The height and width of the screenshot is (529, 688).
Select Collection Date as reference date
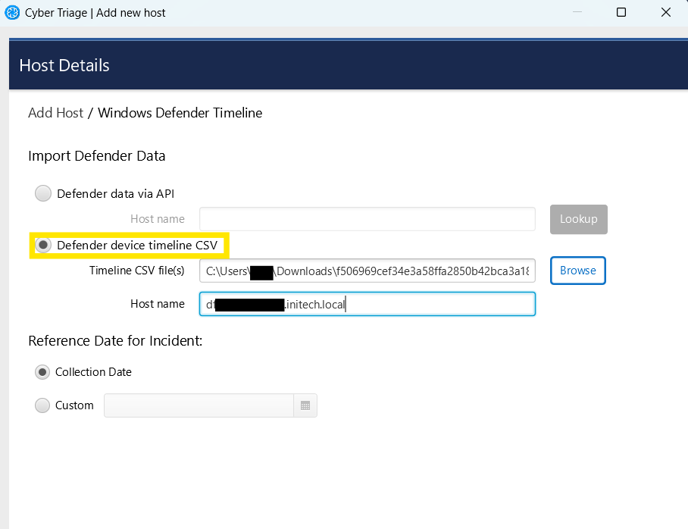[44, 372]
